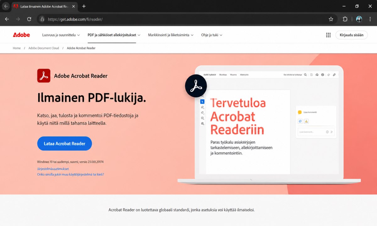
Task: Bookmark this page with the star icon
Action: (x=331, y=19)
